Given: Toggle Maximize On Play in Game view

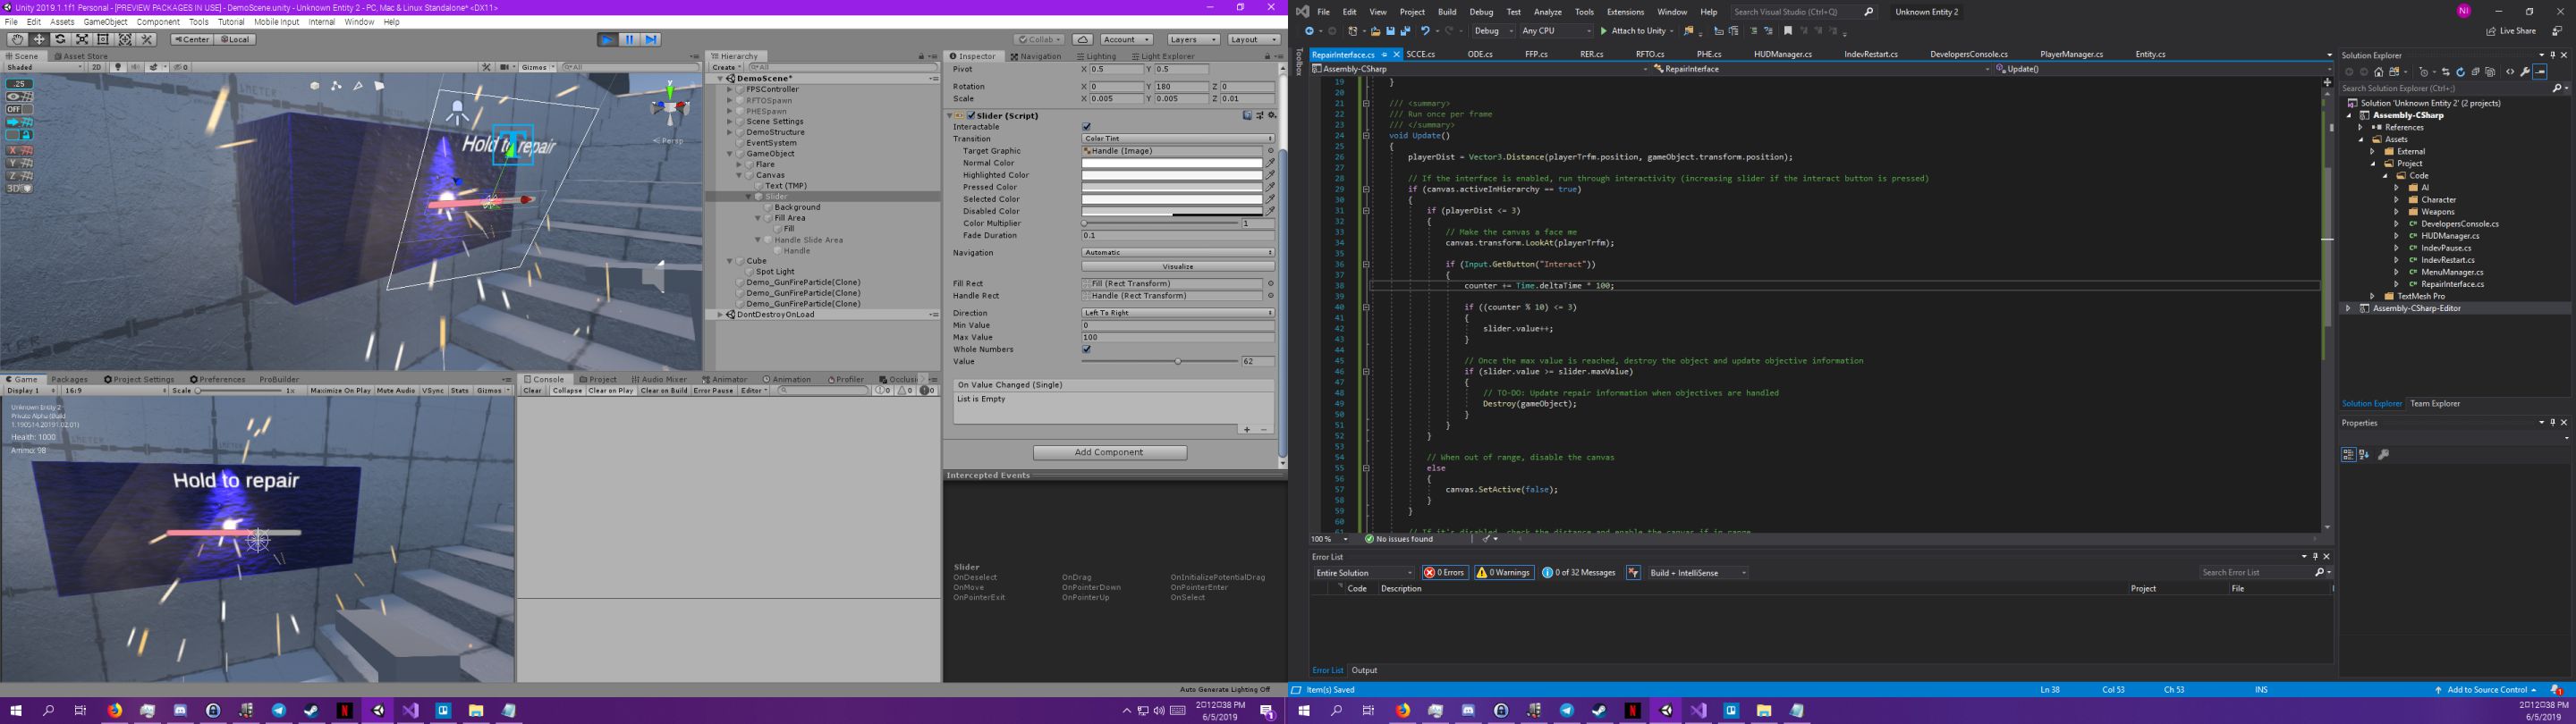Looking at the screenshot, I should pos(340,390).
